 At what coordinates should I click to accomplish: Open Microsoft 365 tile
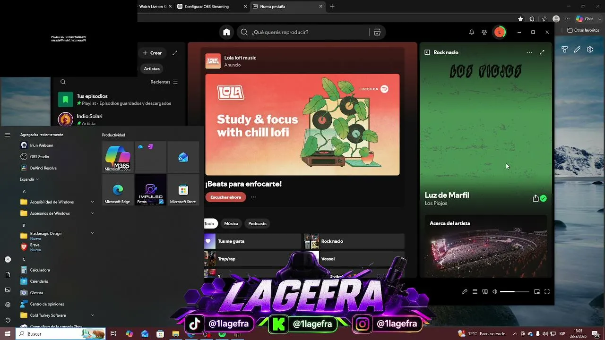point(118,157)
